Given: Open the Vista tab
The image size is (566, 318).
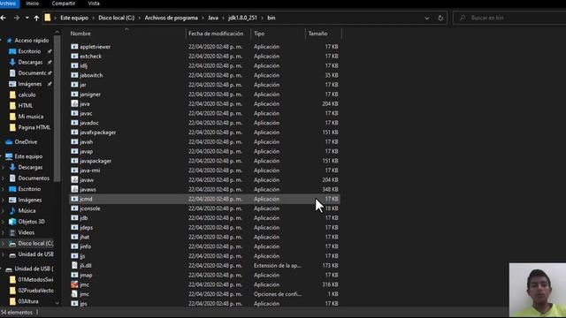Looking at the screenshot, I should coord(94,4).
